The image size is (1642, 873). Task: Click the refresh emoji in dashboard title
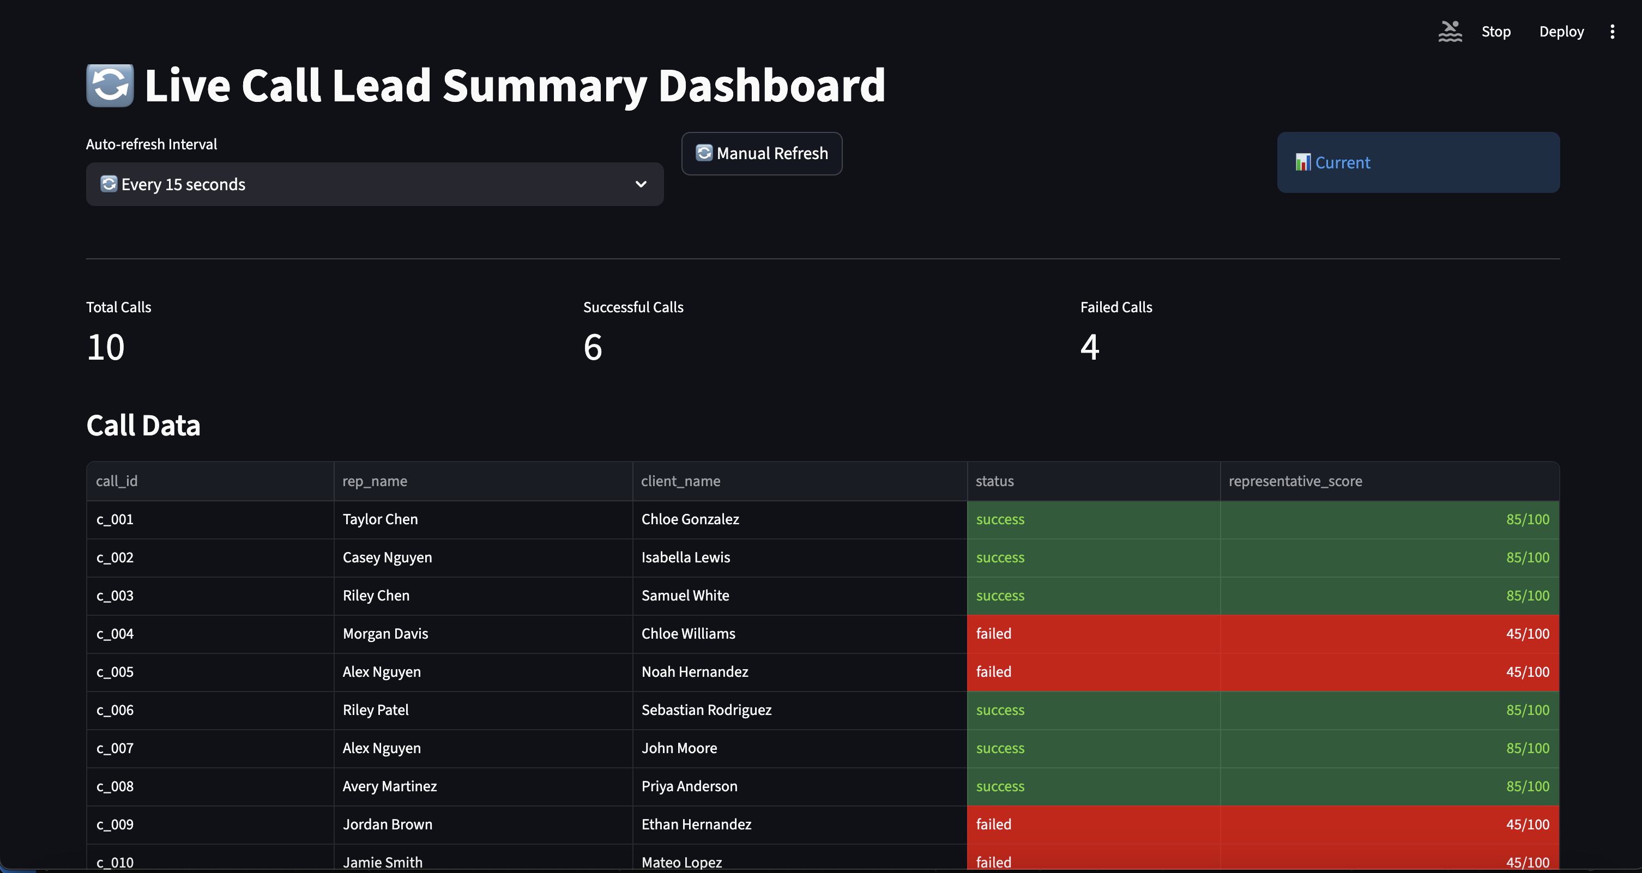(110, 86)
